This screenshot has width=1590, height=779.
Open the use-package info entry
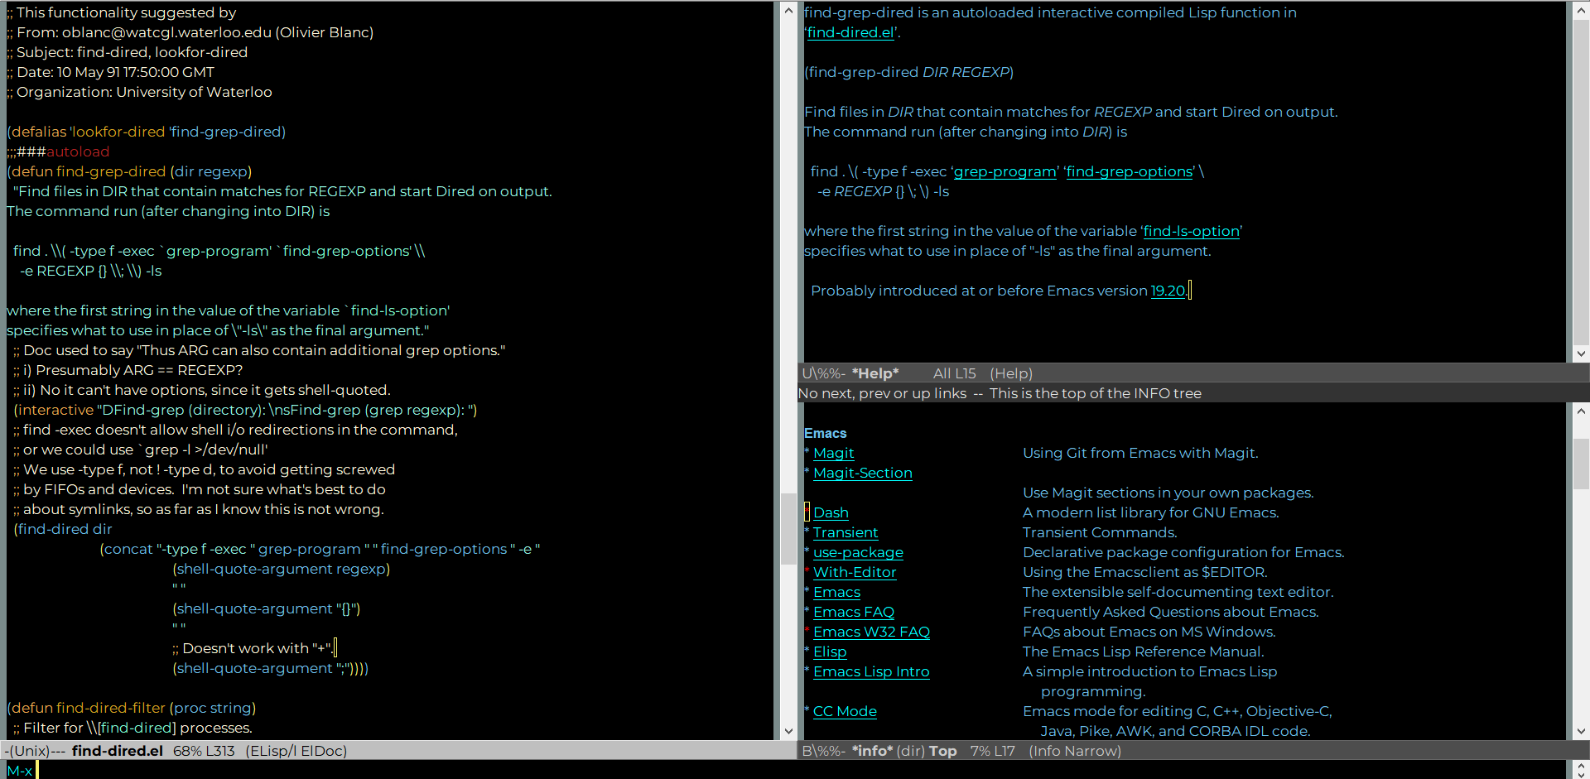(x=858, y=552)
